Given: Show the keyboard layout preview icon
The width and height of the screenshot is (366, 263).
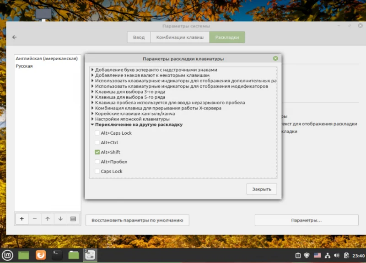Looking at the screenshot, I should pyautogui.click(x=73, y=219).
